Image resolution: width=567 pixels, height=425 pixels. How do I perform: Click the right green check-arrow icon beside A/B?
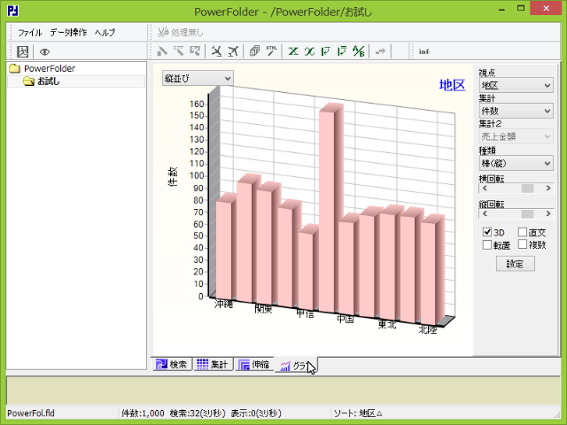[342, 51]
